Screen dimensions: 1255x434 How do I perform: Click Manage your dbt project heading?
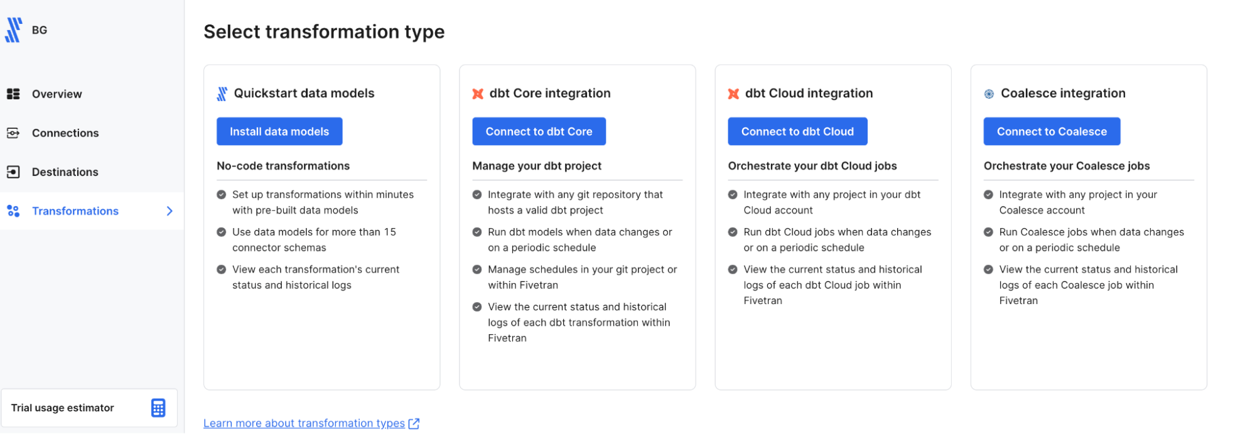coord(537,166)
